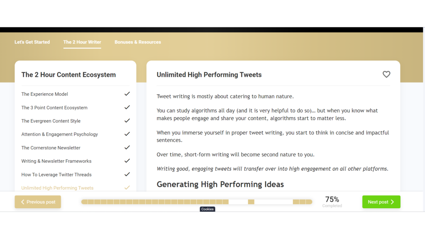Click checkmark beside Attention & Engagement Psychology
Image resolution: width=425 pixels, height=239 pixels.
127,134
